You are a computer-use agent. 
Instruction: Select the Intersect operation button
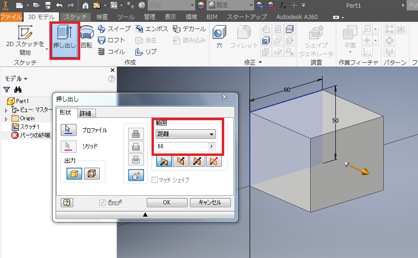point(136,159)
